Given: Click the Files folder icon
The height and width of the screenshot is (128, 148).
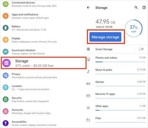Looking at the screenshot, I should pos(88,120).
